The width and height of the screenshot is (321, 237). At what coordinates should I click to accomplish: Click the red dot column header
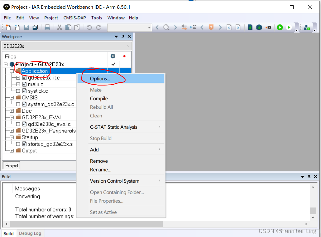(124, 56)
